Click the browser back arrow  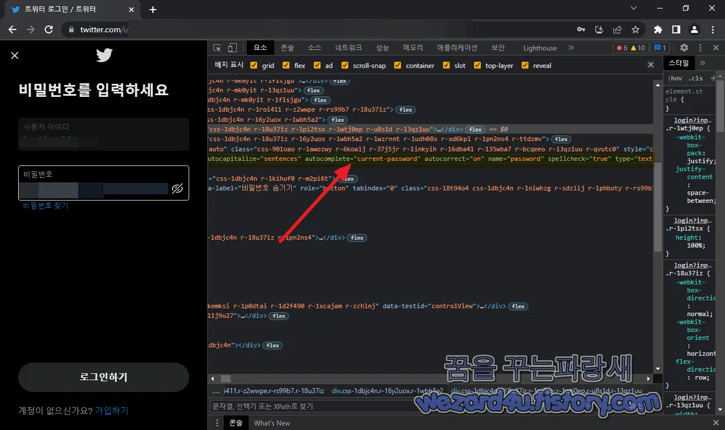[12, 29]
